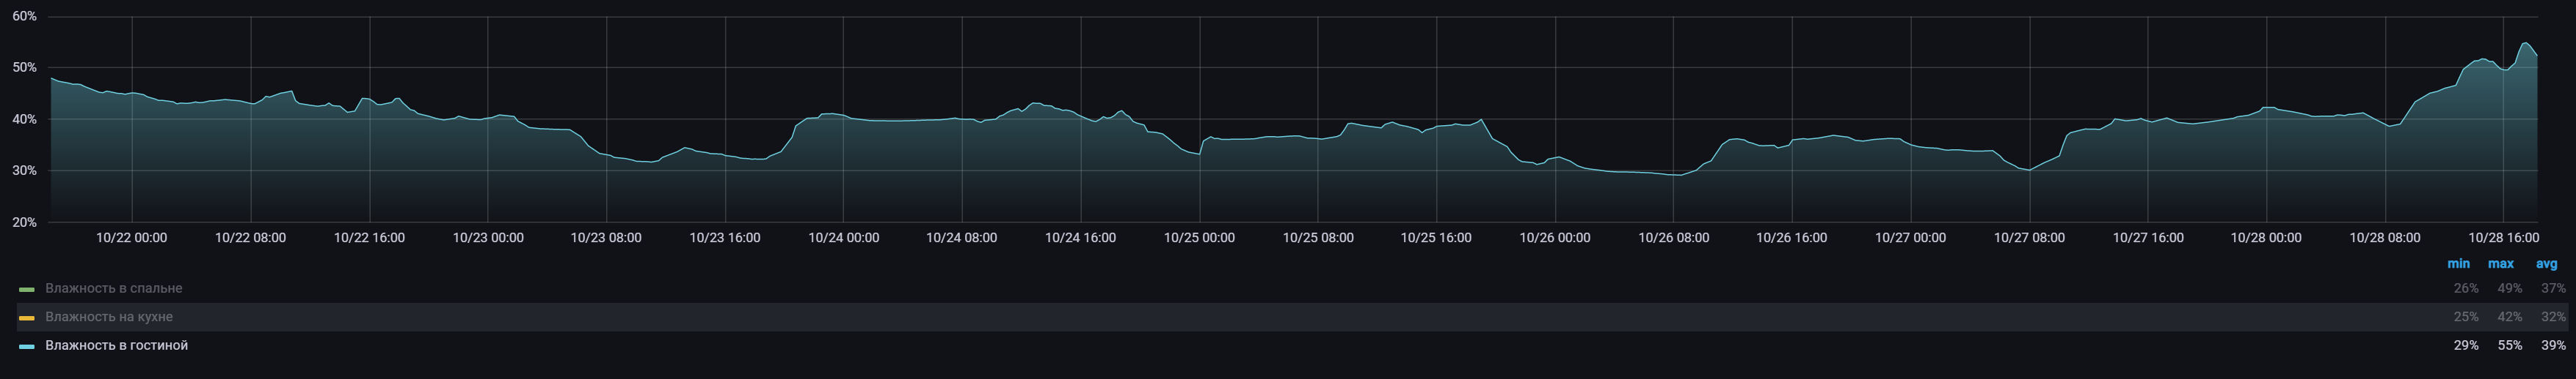Click the 10/27 16:00 time axis label
Image resolution: width=2576 pixels, height=379 pixels.
pyautogui.click(x=2148, y=237)
